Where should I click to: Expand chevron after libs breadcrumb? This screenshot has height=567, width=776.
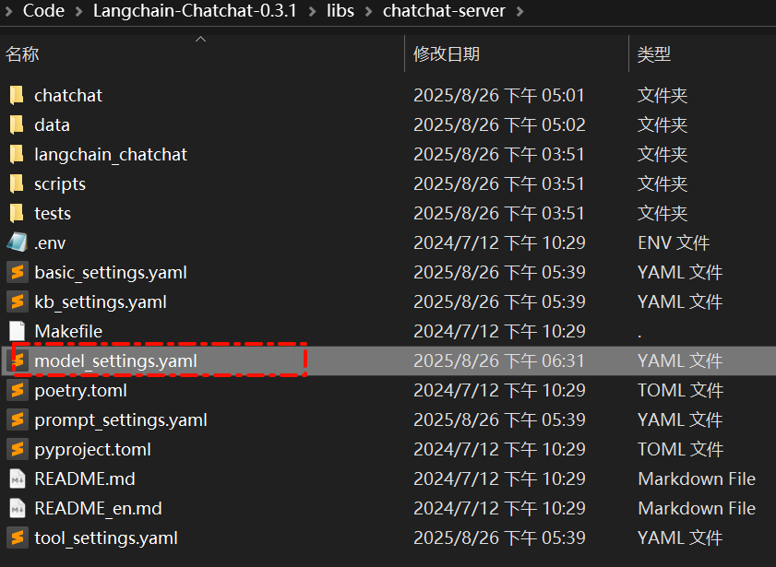[369, 11]
